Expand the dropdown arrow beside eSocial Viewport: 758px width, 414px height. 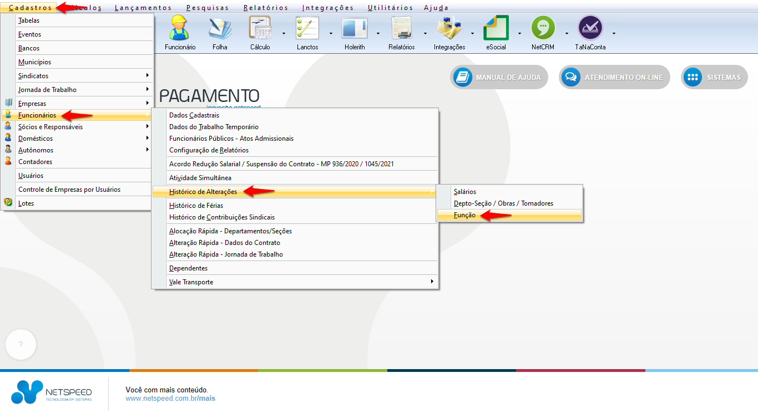click(x=520, y=33)
